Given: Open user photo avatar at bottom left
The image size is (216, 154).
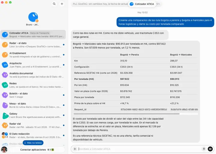Looking at the screenshot, I should pyautogui.click(x=4, y=150).
